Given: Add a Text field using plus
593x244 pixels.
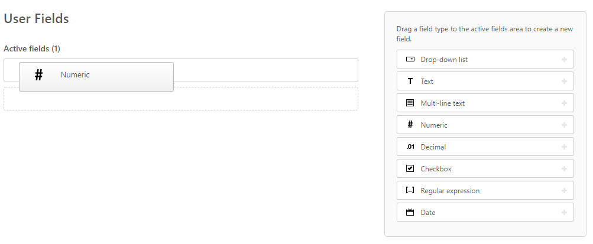Looking at the screenshot, I should tap(564, 82).
